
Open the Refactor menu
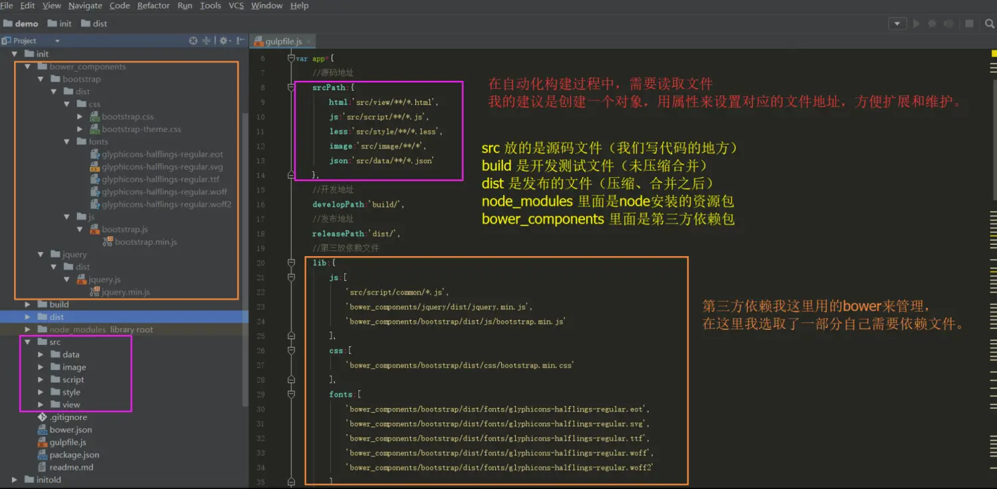[x=154, y=5]
